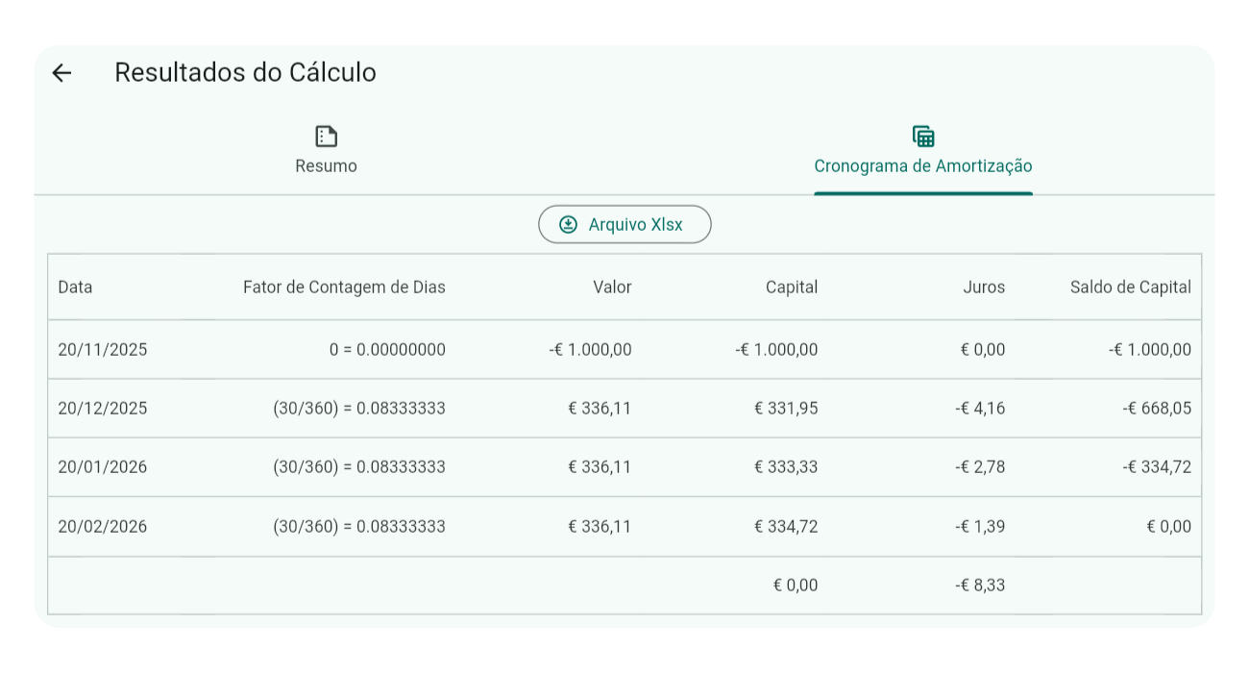Click the total interest -€ 8,33 cell
This screenshot has width=1249, height=673.
979,586
